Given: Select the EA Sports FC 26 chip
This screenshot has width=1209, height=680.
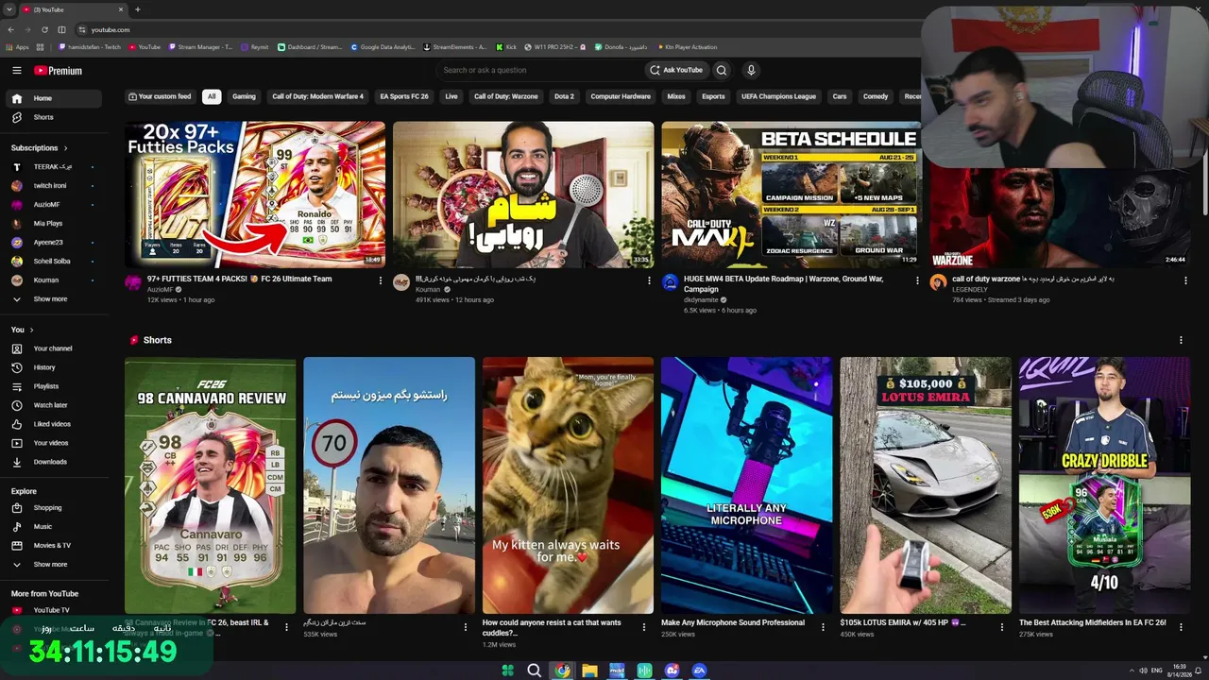Looking at the screenshot, I should coord(404,96).
